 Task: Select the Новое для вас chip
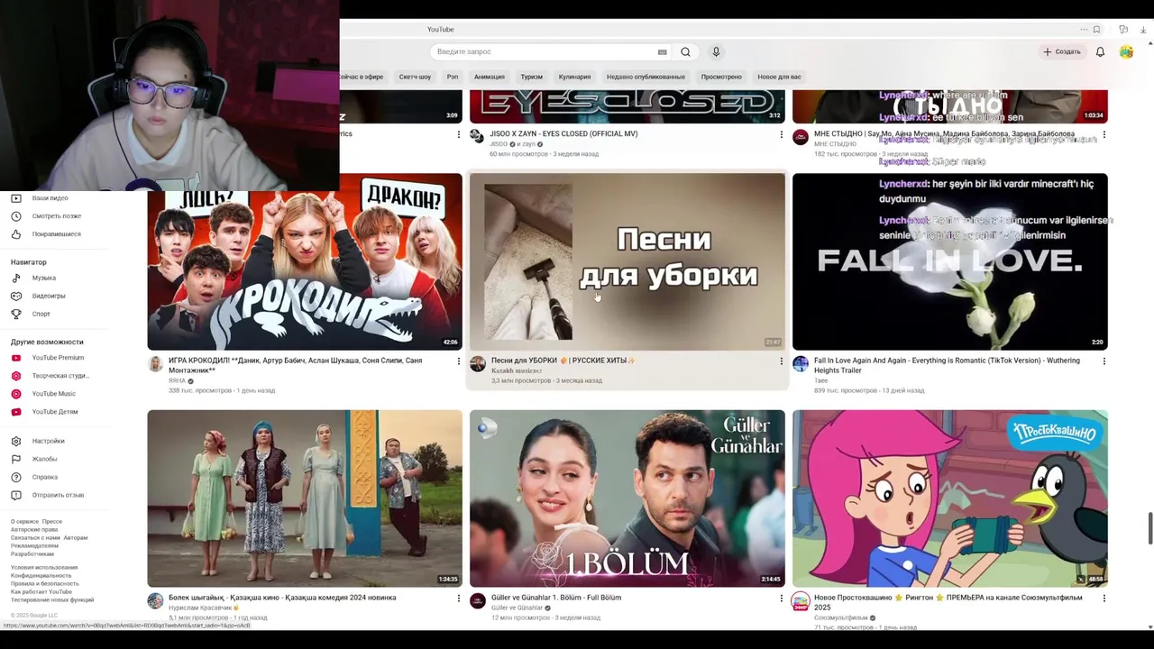click(x=779, y=77)
